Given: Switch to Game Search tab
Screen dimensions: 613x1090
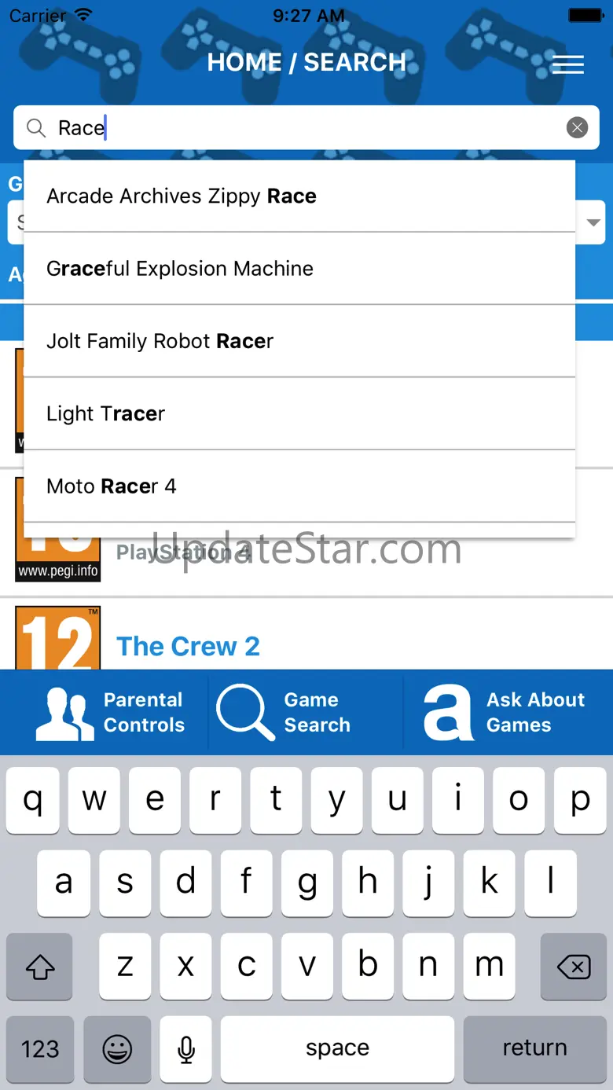Looking at the screenshot, I should click(283, 712).
